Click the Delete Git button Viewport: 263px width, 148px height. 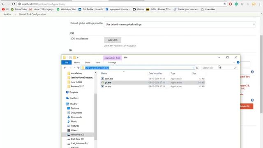coord(247,106)
